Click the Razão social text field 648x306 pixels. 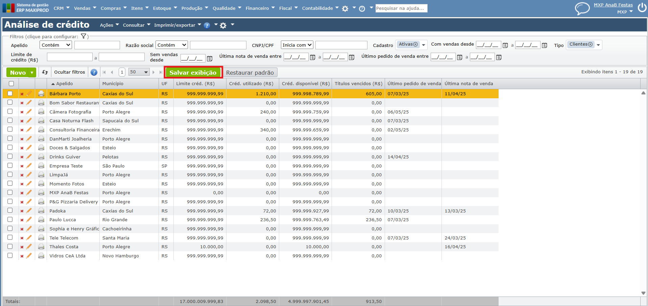click(218, 45)
